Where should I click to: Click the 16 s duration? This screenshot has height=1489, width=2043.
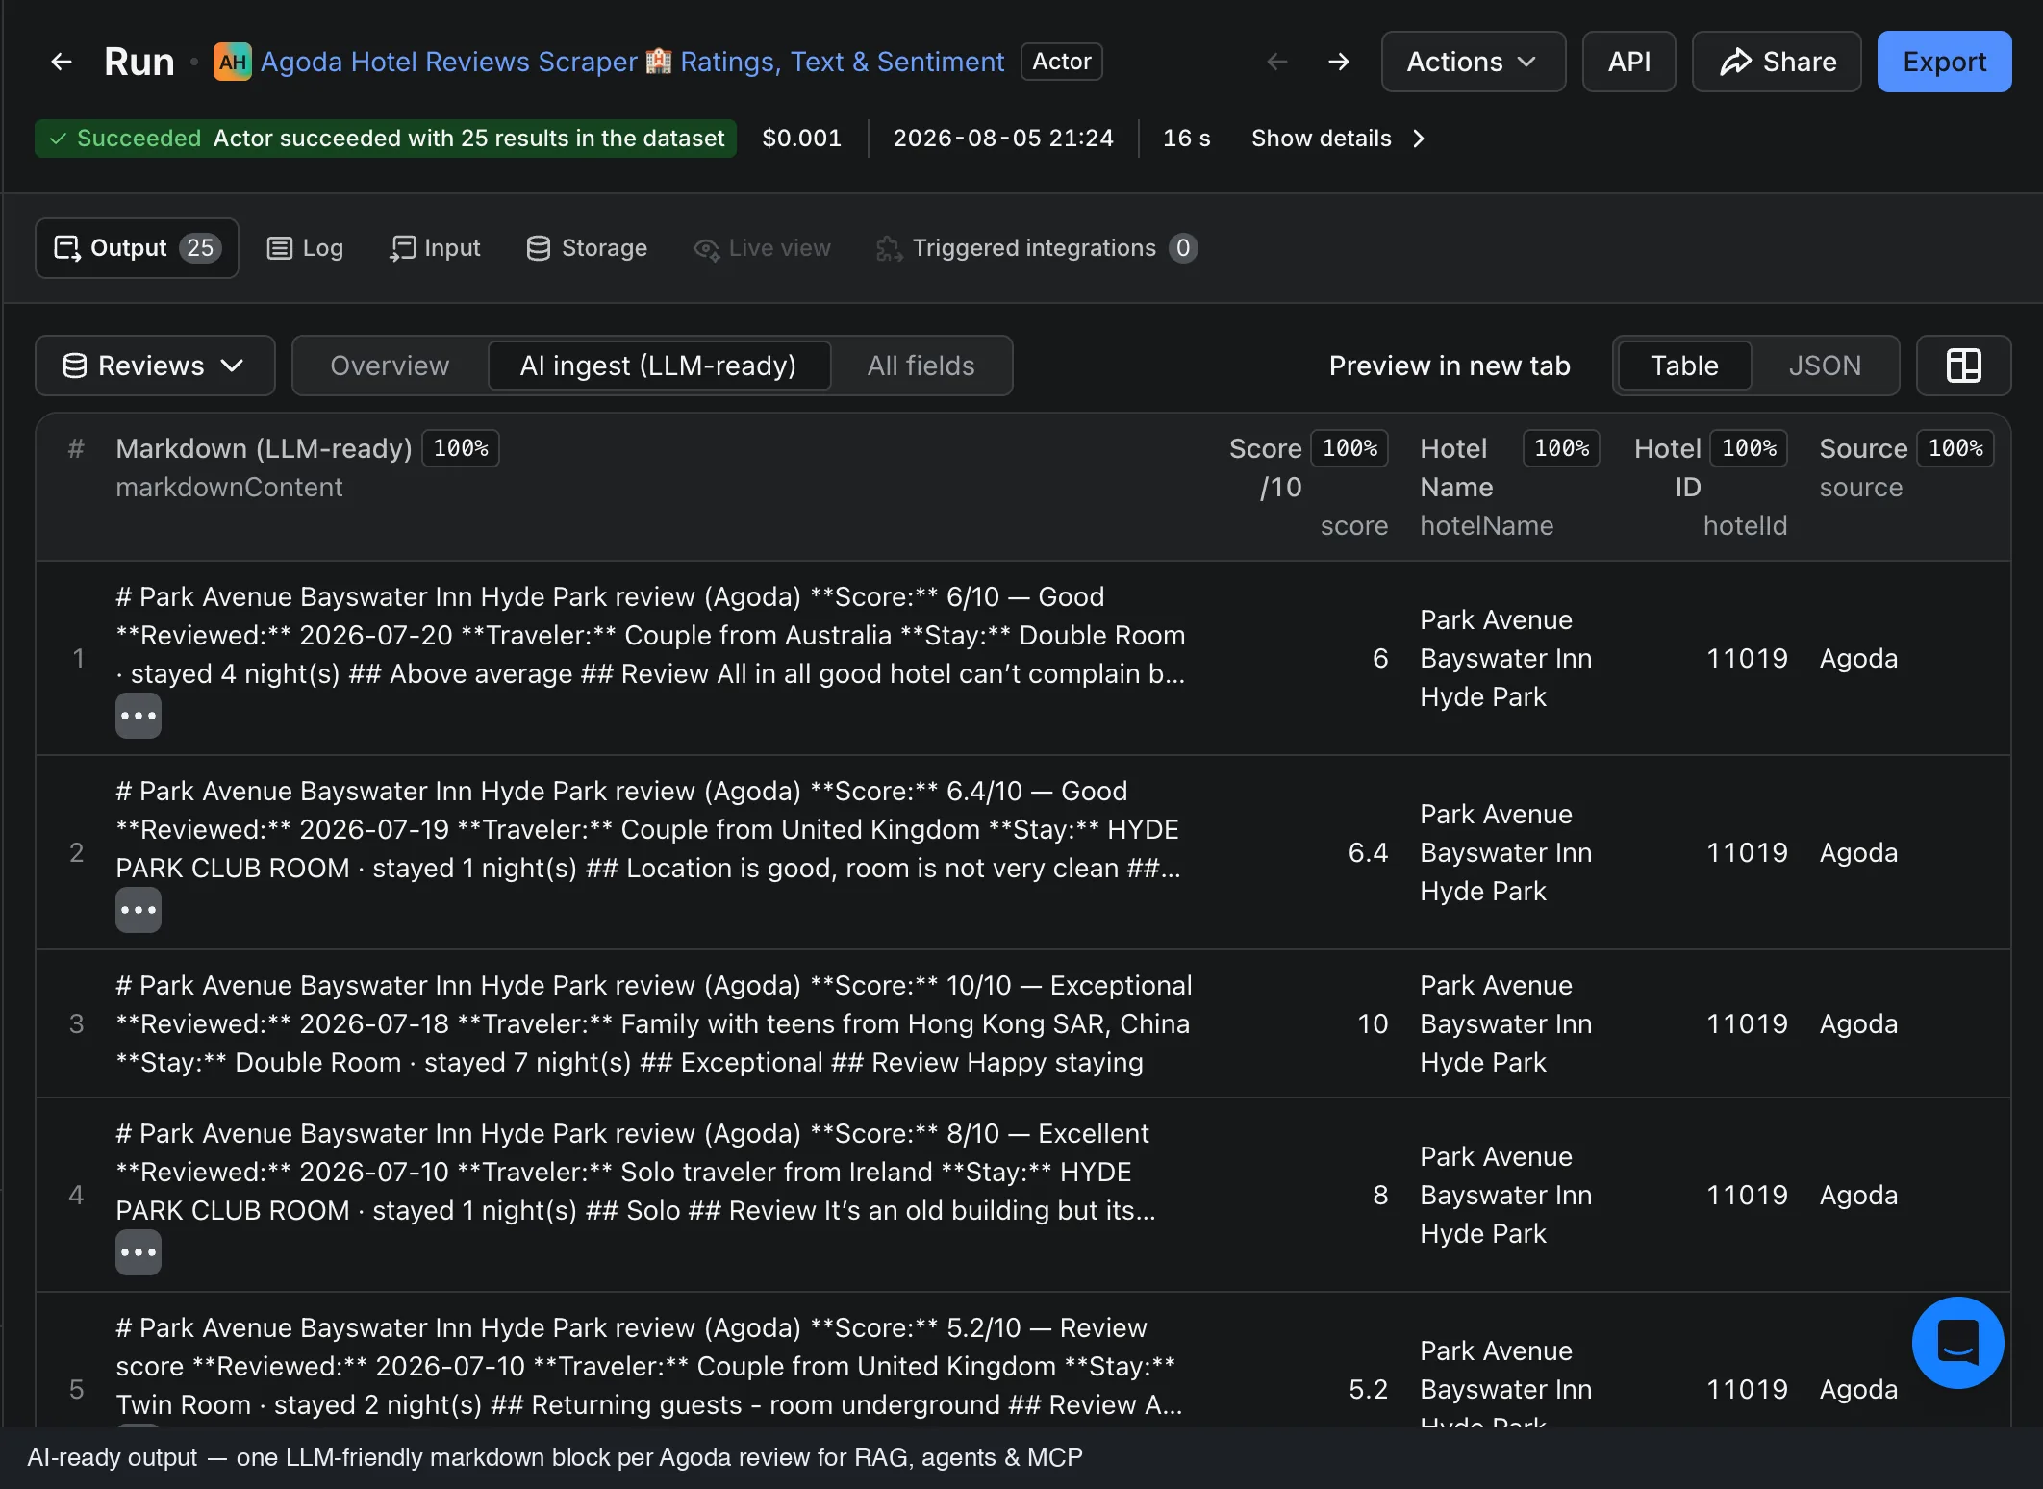click(1186, 139)
